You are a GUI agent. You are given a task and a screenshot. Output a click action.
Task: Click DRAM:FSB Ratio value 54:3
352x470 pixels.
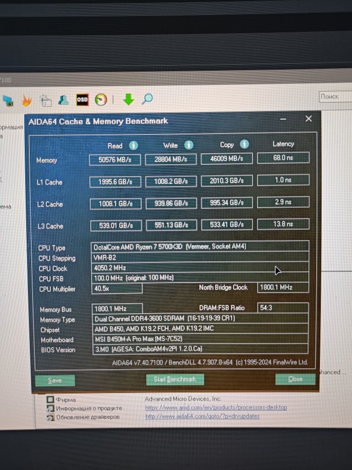pos(283,308)
